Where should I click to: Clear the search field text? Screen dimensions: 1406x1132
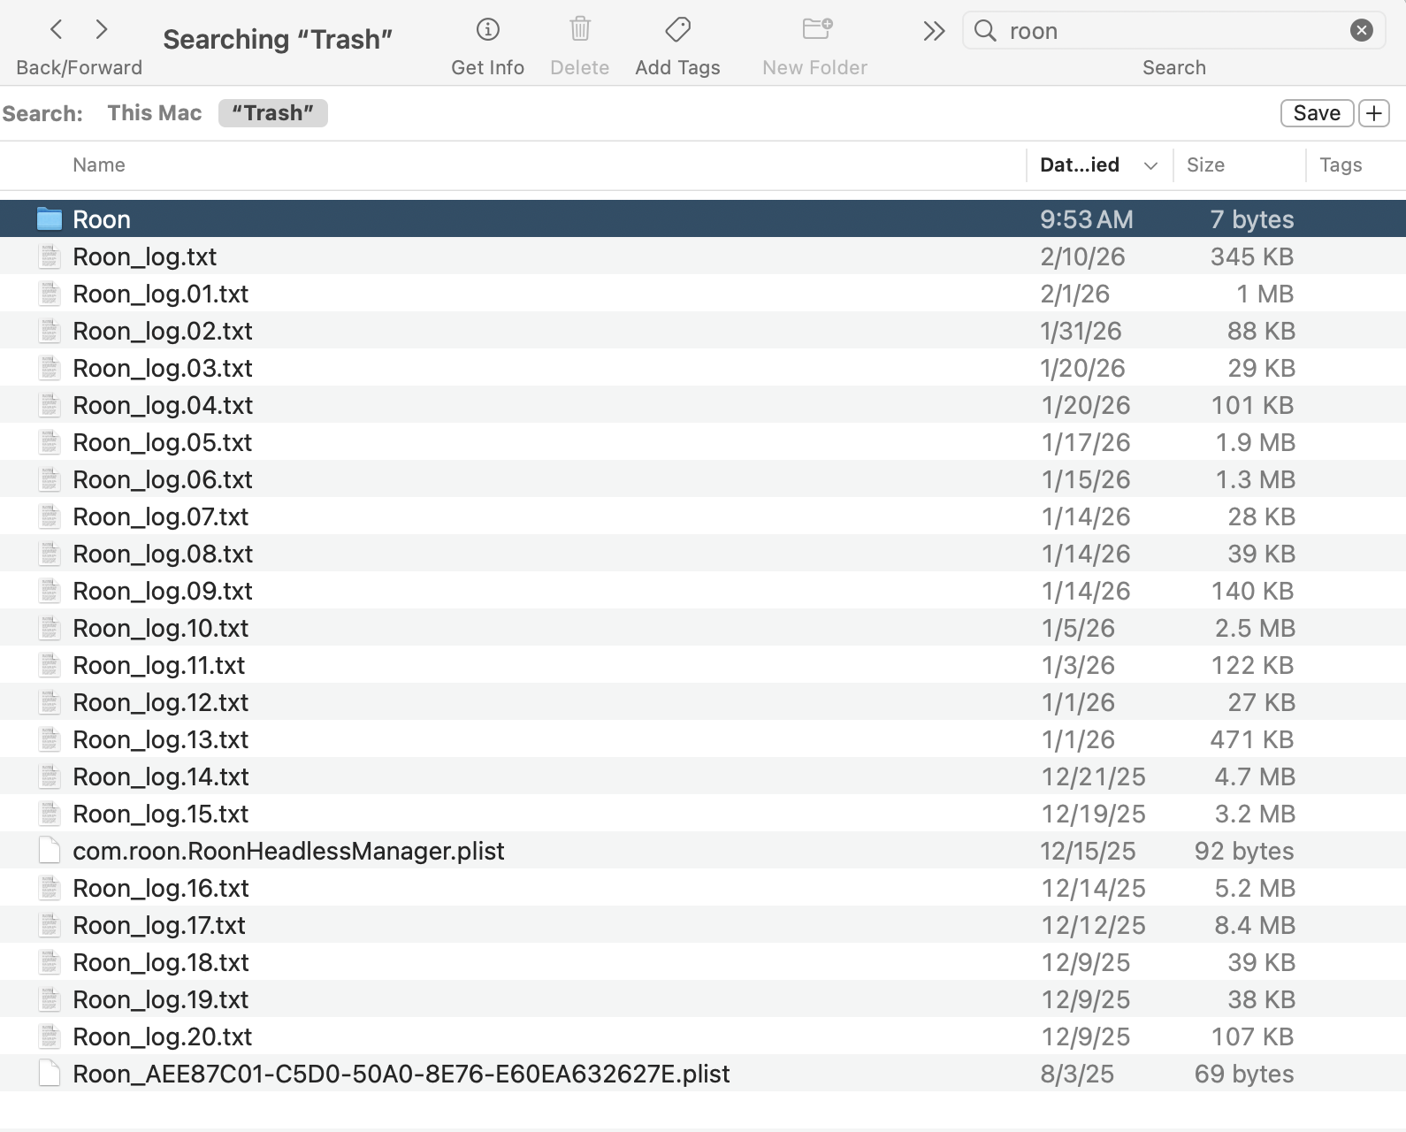coord(1361,31)
